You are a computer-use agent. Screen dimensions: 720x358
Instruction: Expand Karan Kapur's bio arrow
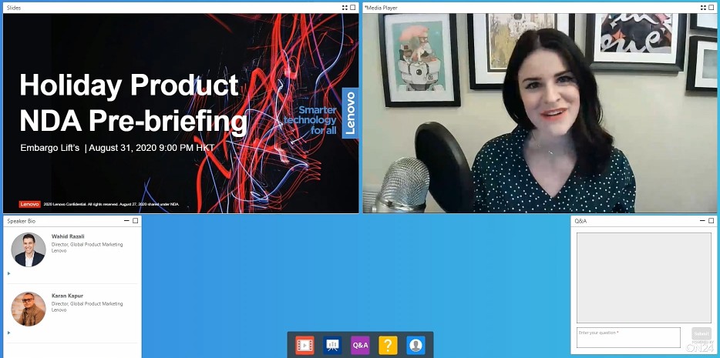click(x=8, y=333)
